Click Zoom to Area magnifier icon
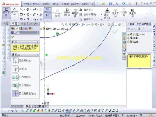The width and height of the screenshot is (156, 117). pos(66,24)
